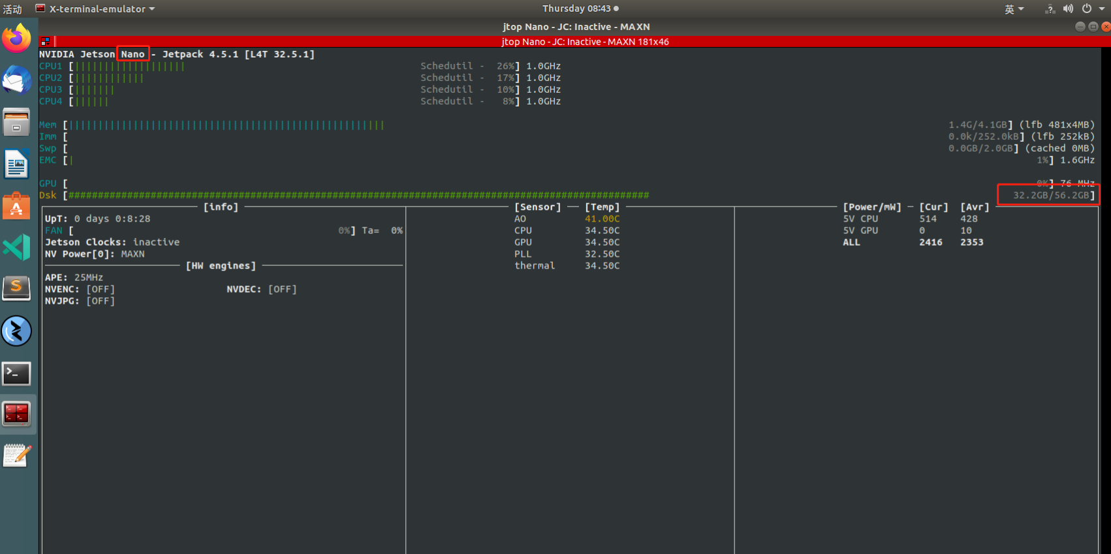The height and width of the screenshot is (554, 1111).
Task: Open the input language dropdown
Action: 1014,8
